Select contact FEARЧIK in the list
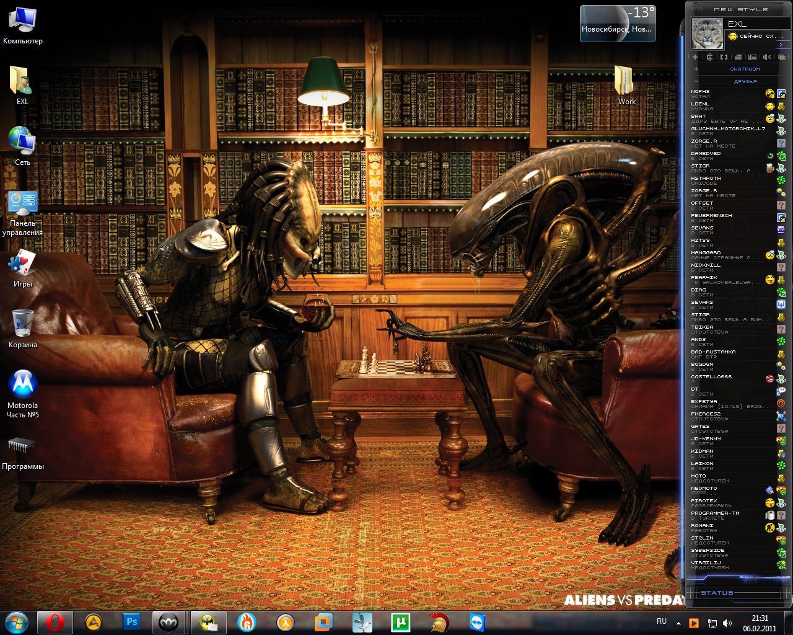The width and height of the screenshot is (793, 635). [x=738, y=280]
